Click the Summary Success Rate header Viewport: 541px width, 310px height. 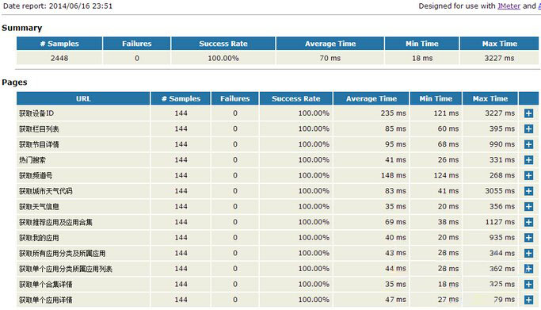coord(223,44)
